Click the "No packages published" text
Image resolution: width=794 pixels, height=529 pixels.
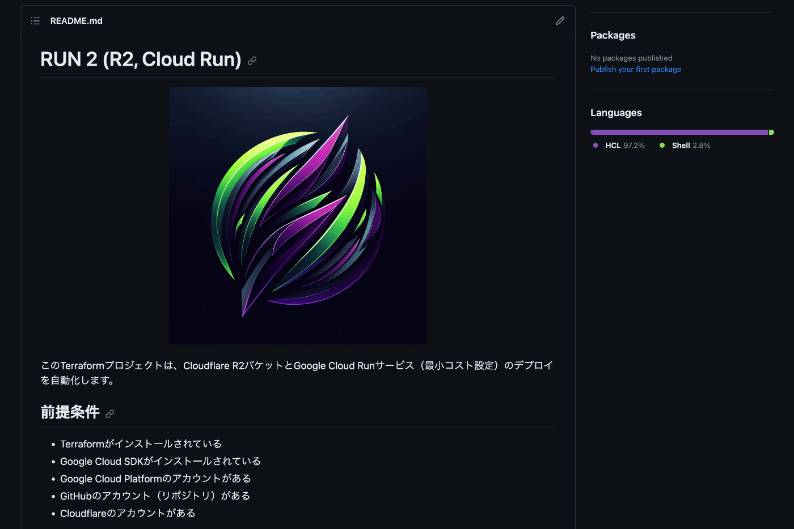point(631,58)
